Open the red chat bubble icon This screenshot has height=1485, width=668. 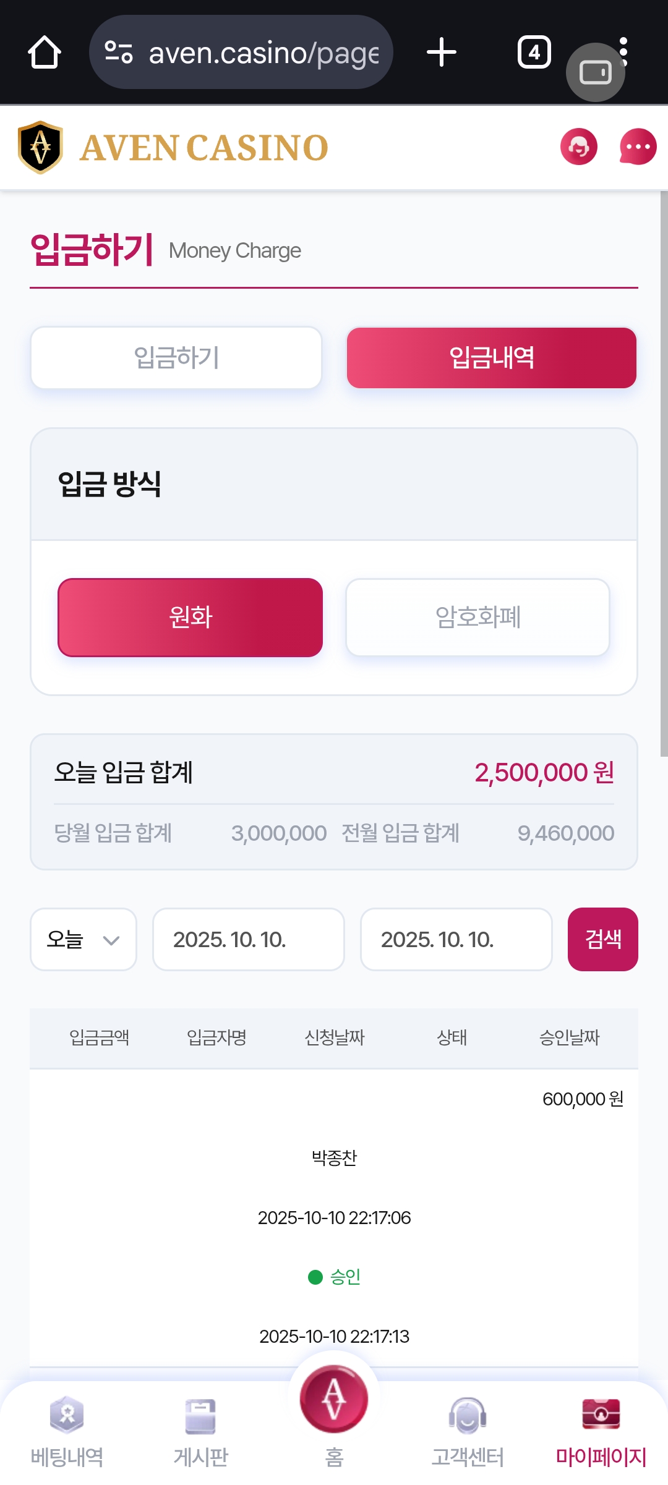tap(638, 147)
